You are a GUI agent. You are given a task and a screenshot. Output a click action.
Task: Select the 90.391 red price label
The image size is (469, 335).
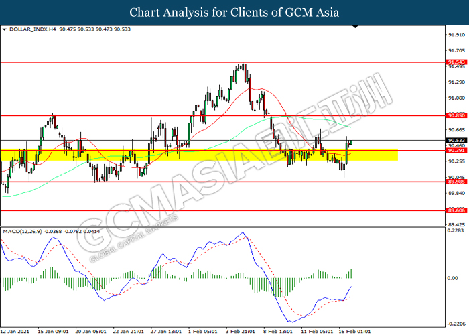(x=456, y=151)
